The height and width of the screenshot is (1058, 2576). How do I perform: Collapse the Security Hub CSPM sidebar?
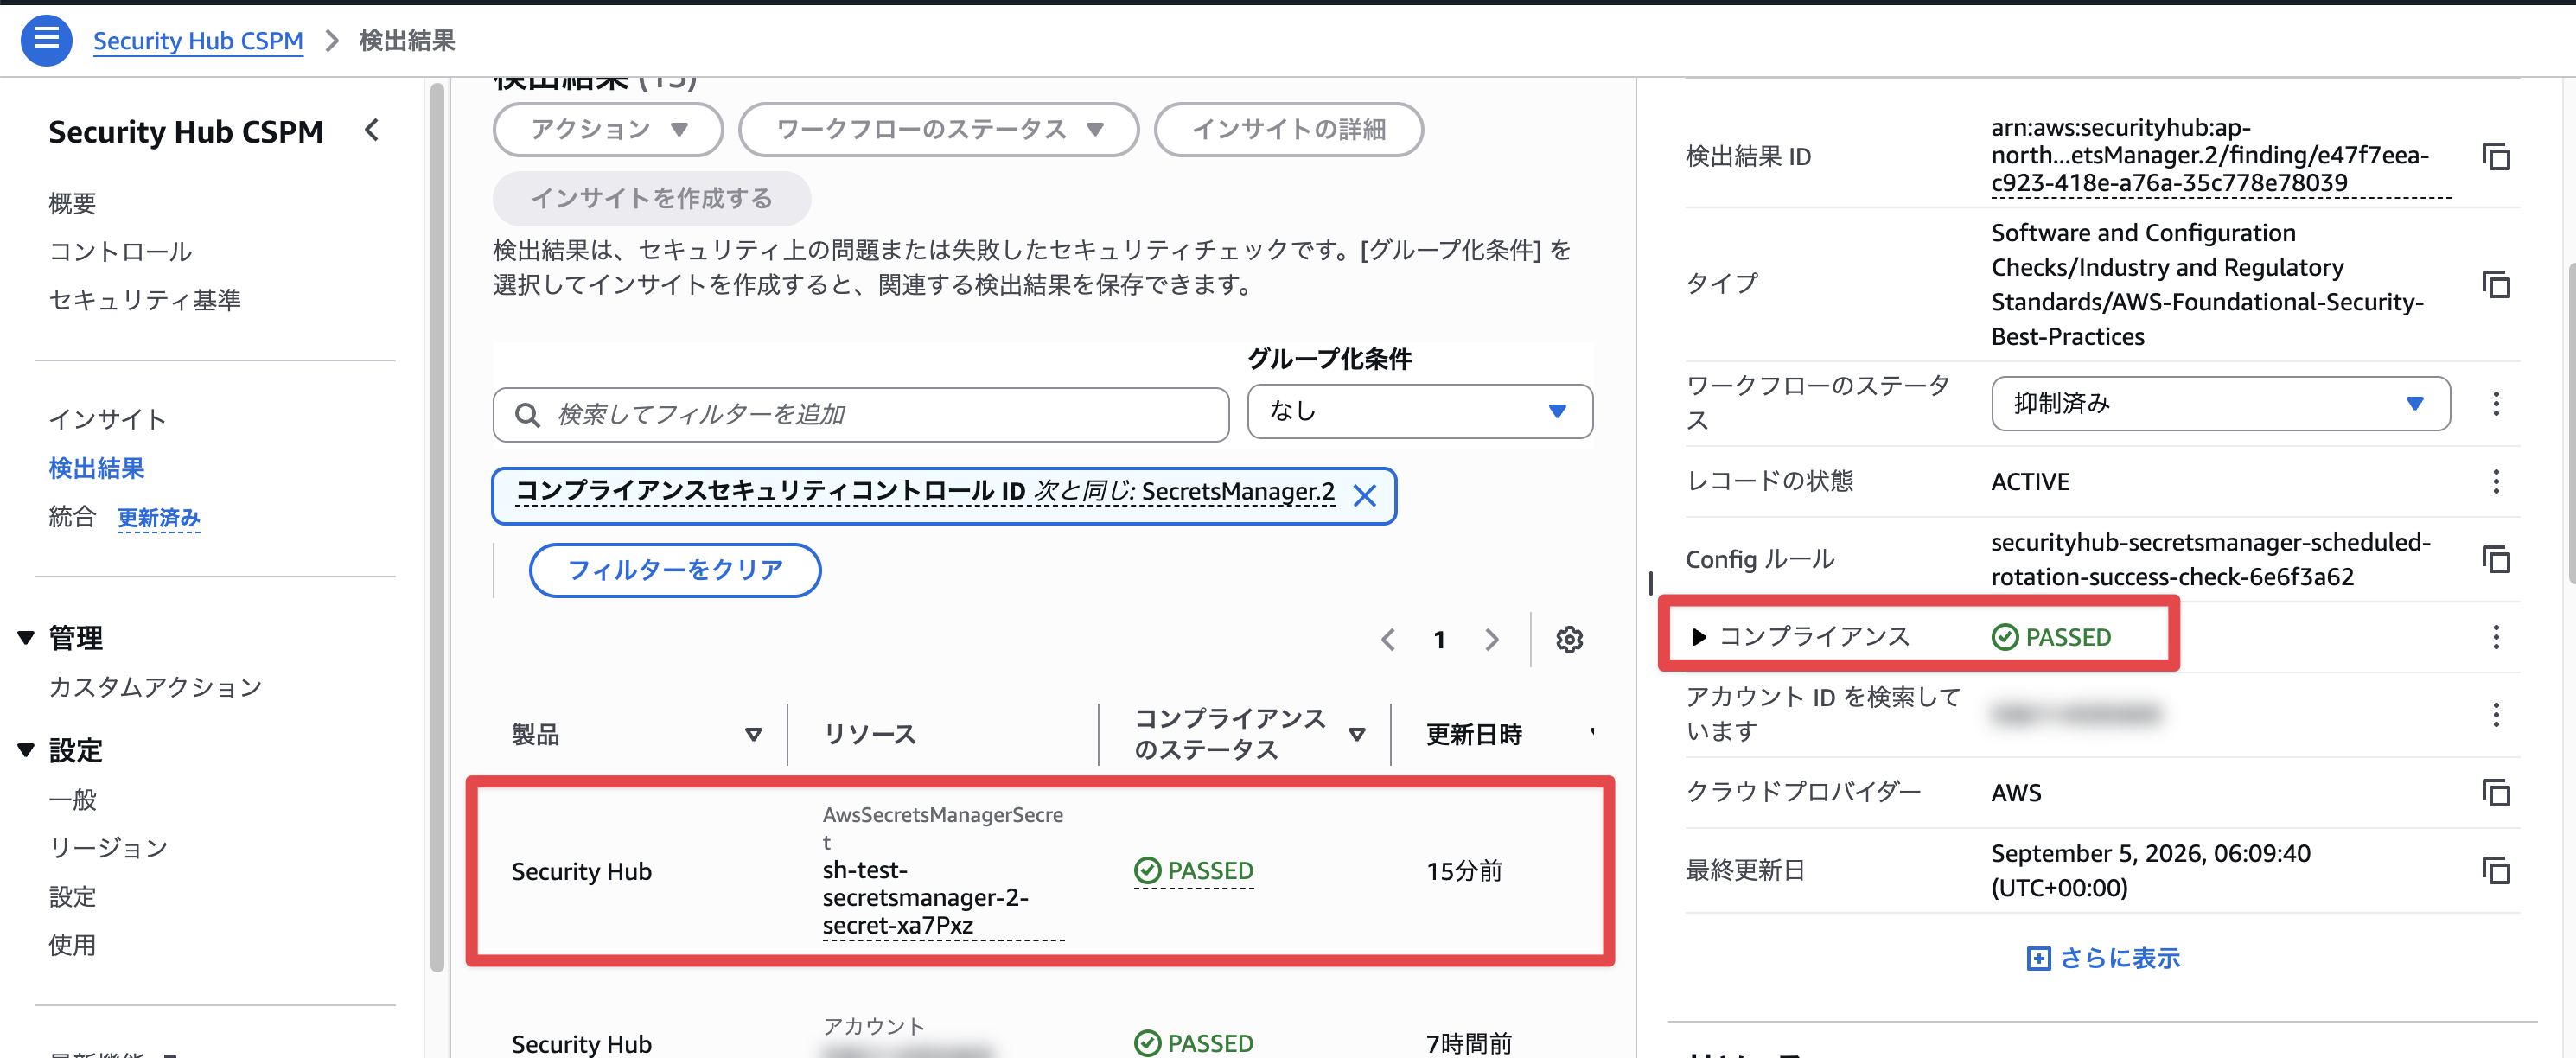point(372,130)
